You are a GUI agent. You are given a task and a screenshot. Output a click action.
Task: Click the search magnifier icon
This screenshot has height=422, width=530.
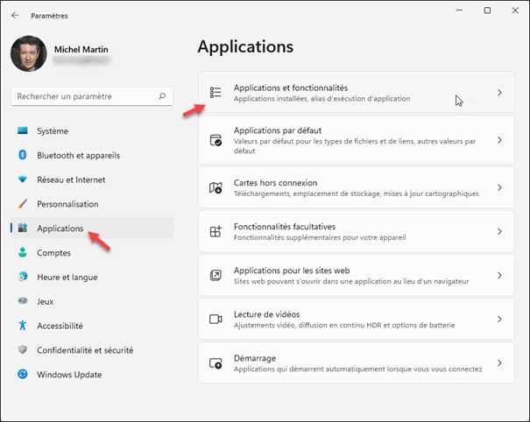coord(162,96)
